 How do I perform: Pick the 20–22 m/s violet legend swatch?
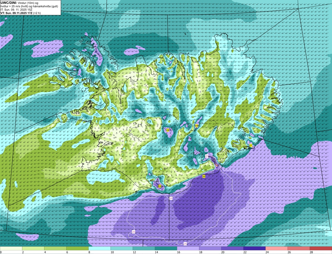[x=232, y=249]
